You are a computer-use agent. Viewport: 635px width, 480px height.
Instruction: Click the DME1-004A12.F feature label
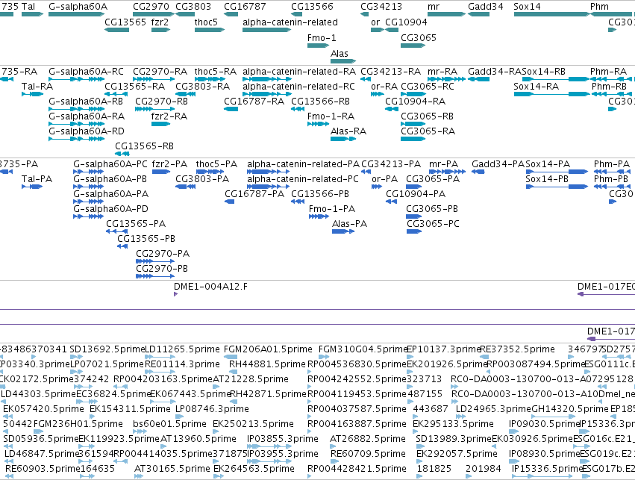click(210, 287)
